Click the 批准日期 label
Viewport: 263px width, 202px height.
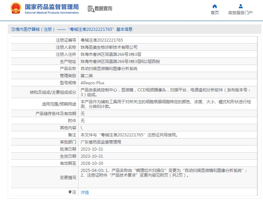(x=68, y=149)
